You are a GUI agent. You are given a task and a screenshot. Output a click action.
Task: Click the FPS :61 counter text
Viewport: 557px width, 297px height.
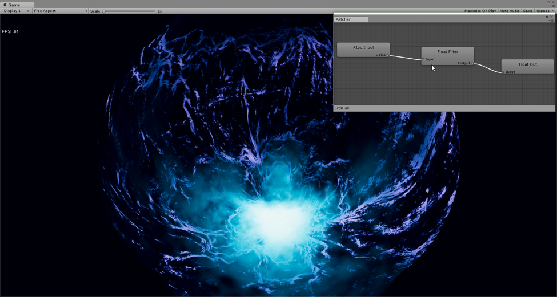(x=10, y=31)
